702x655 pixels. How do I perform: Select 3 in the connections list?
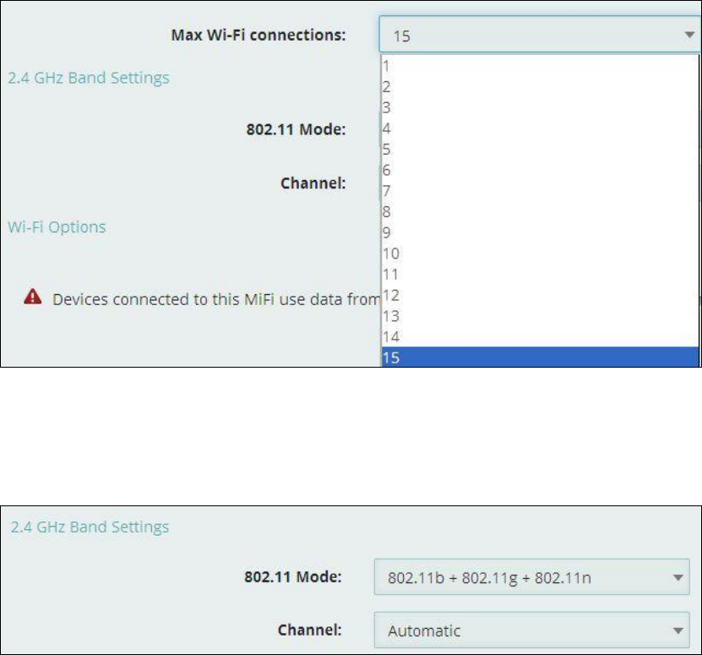click(540, 107)
